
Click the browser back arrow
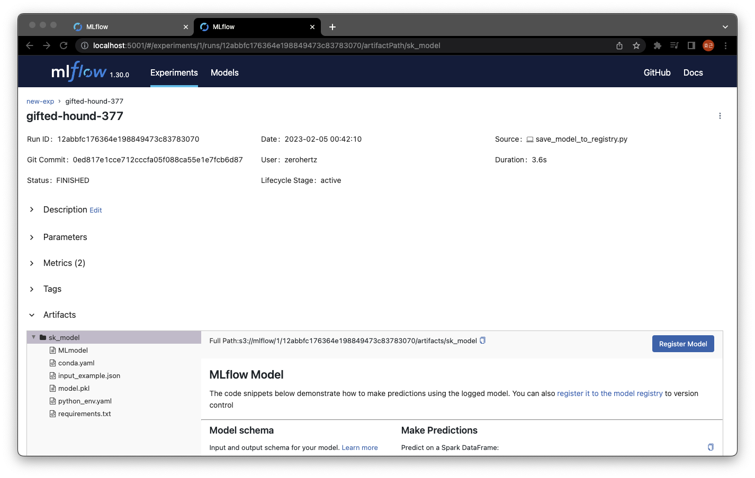[30, 45]
